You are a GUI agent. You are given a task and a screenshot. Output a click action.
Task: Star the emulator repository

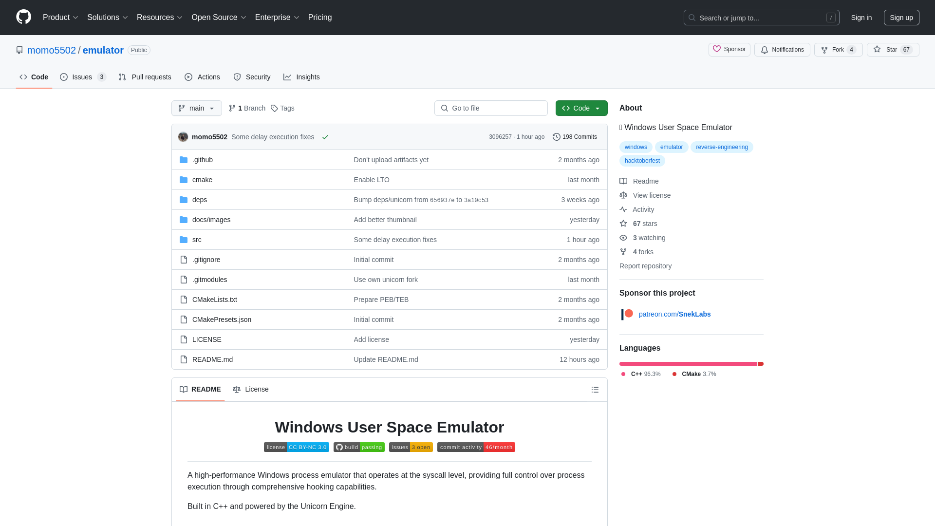[893, 50]
